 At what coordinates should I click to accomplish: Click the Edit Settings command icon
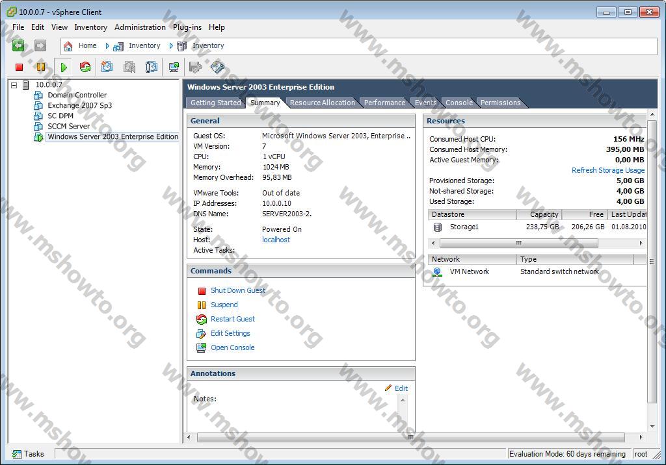[x=202, y=333]
